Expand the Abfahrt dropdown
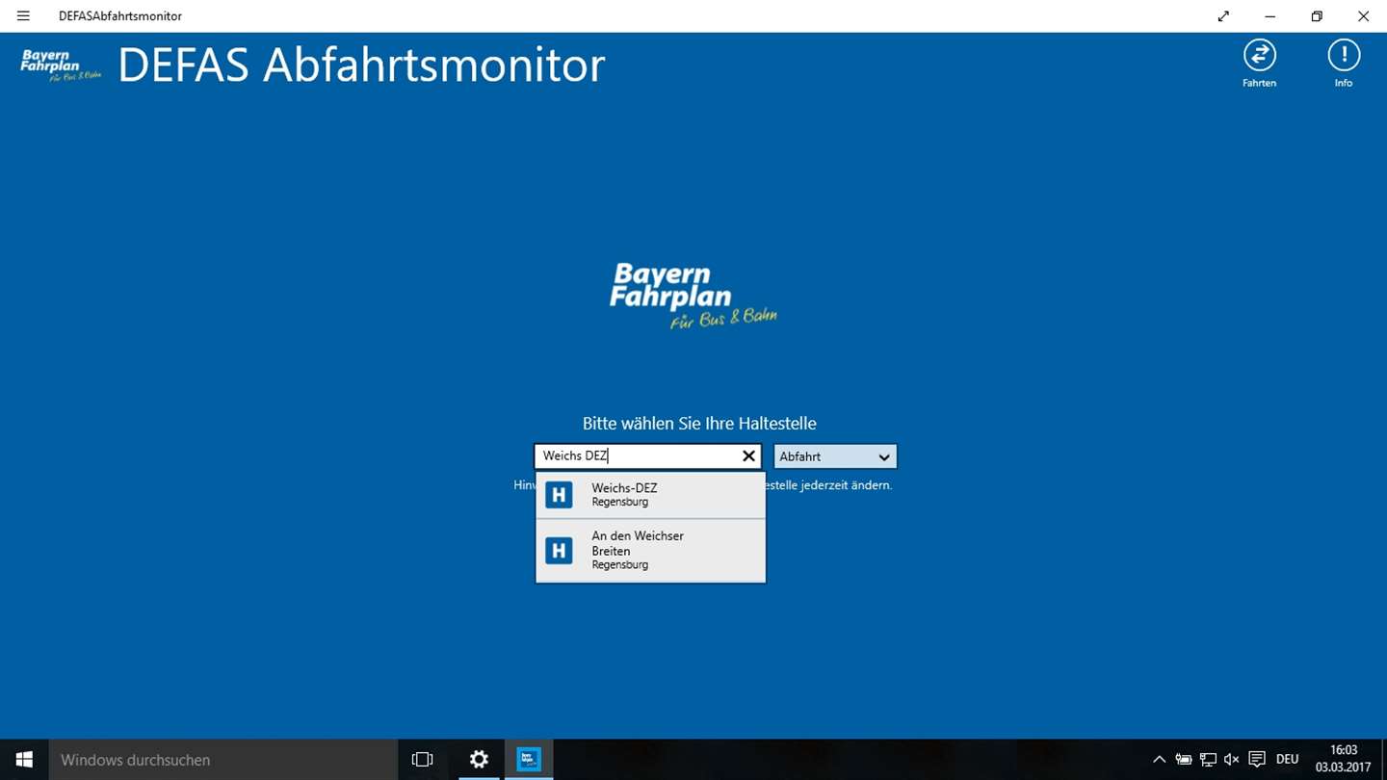This screenshot has height=780, width=1387. (835, 456)
